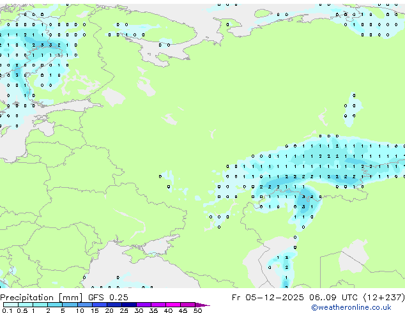Click the '0.1' legend value
Image resolution: width=405 pixels, height=313 pixels.
(x=7, y=310)
